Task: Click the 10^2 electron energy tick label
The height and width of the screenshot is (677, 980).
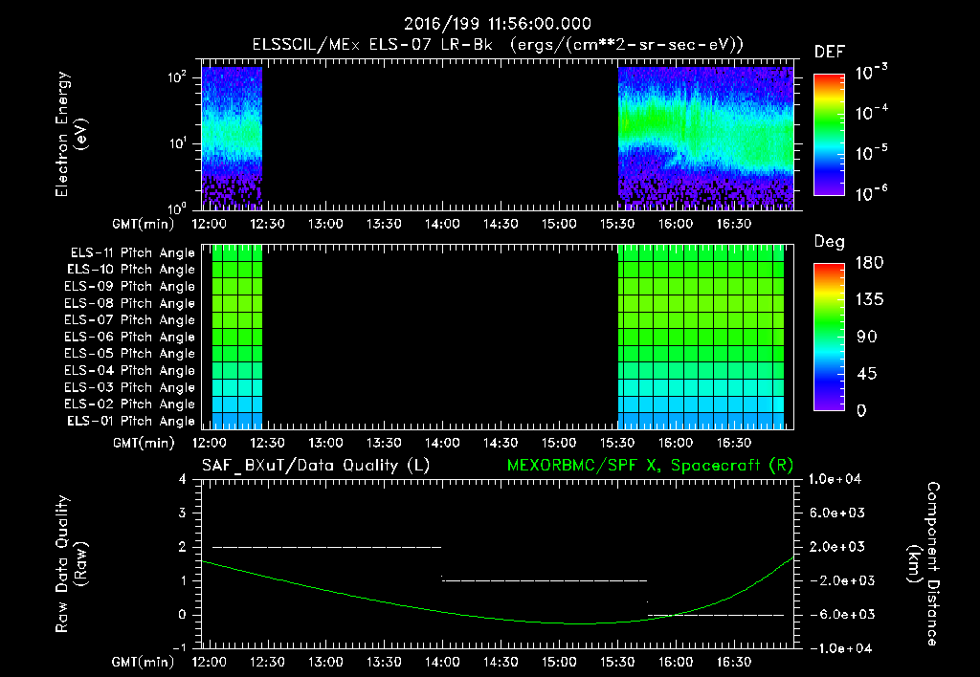Action: pyautogui.click(x=178, y=76)
